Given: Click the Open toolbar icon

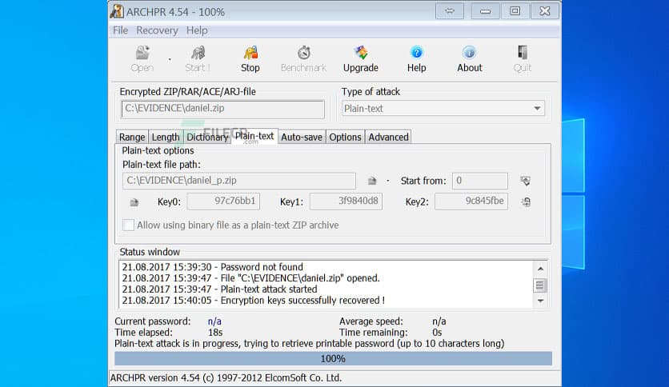Looking at the screenshot, I should tap(142, 59).
